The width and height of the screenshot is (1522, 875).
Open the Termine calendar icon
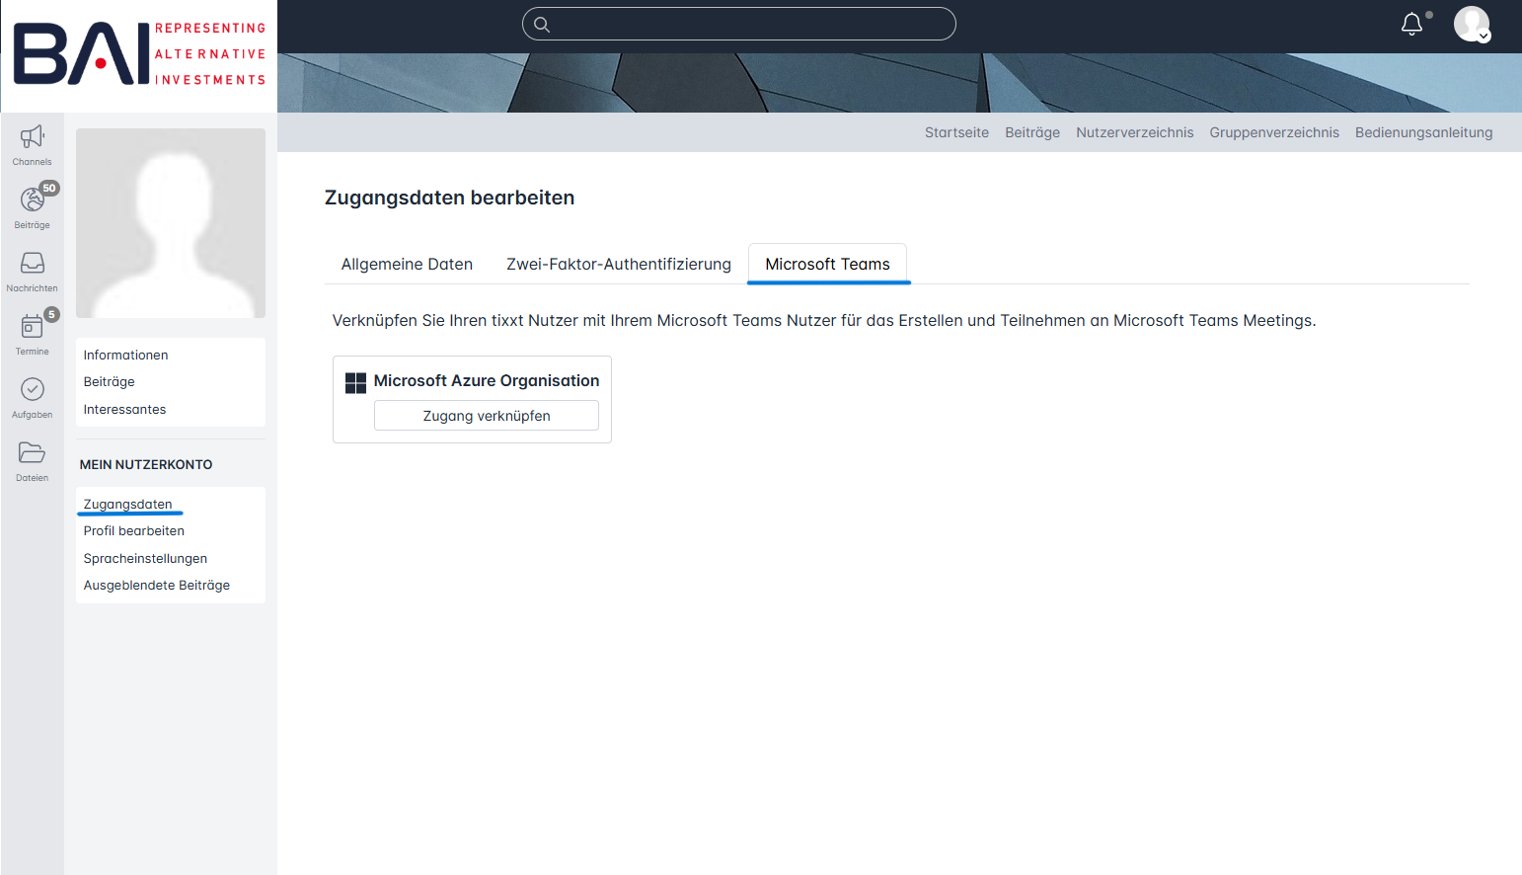pos(32,327)
